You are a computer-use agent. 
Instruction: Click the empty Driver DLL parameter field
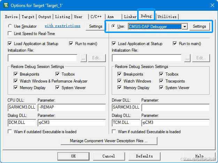(176, 108)
